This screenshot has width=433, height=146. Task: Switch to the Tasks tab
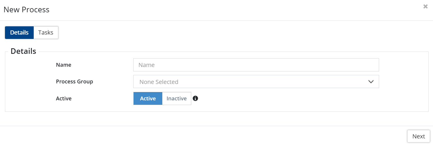(46, 32)
